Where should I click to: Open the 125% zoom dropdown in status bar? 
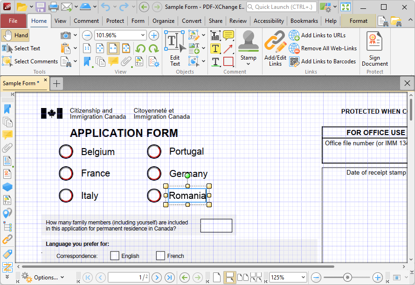coord(303,278)
